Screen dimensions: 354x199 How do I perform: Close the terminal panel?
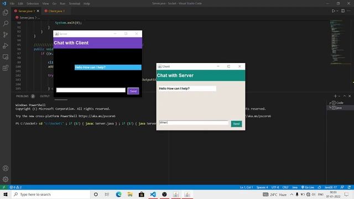(350, 96)
